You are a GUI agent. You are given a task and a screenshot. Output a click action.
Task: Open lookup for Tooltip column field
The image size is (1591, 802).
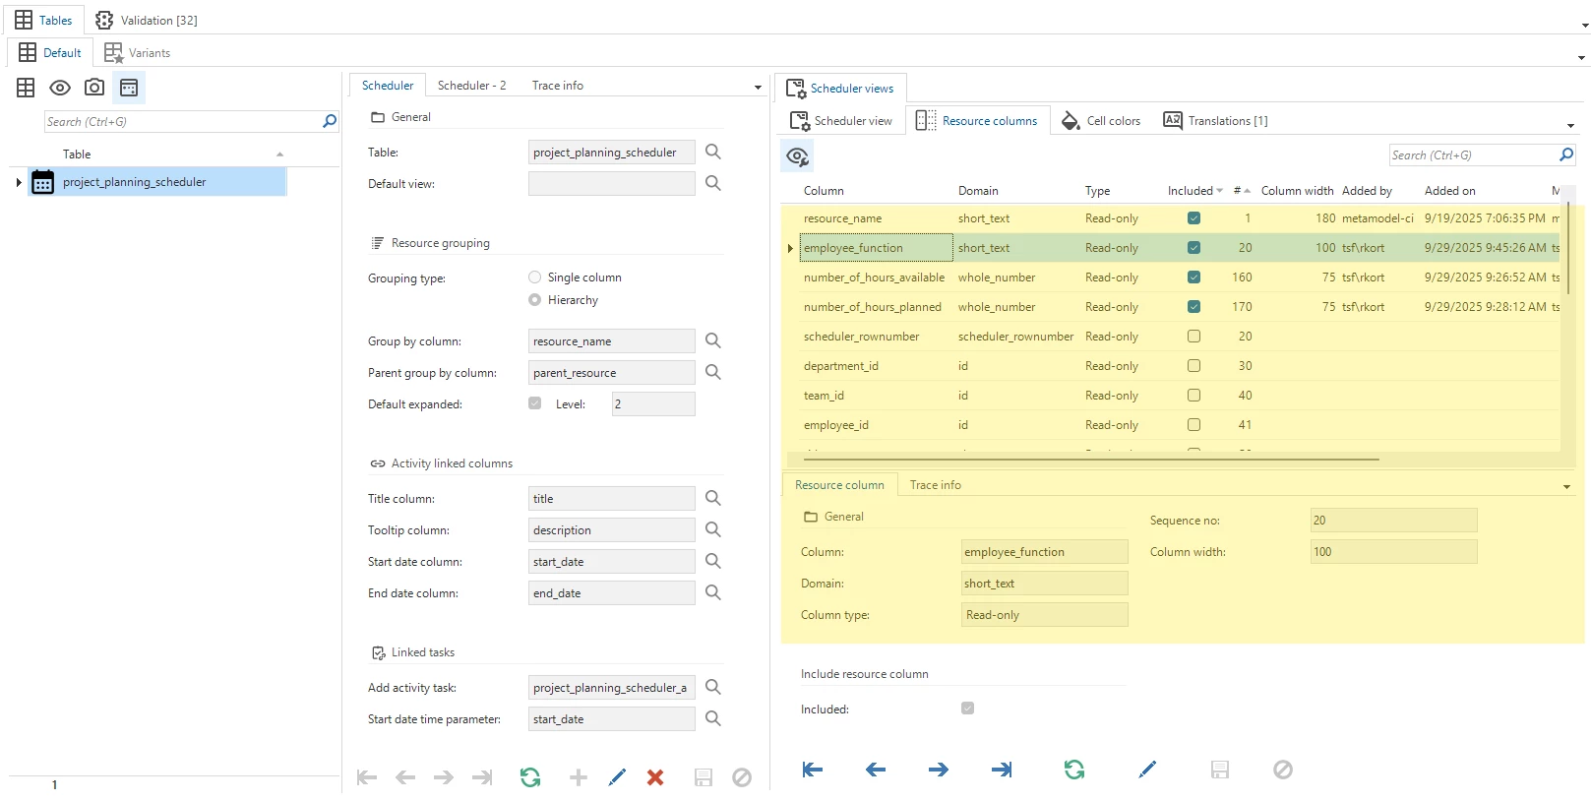[713, 529]
